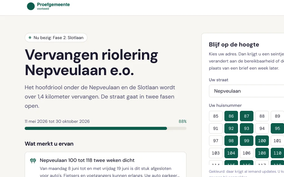Screen dimensions: 284x177
Task: Click the 'Nu bezig: Fase 2: Slotlaan' badge
Action: [56, 38]
